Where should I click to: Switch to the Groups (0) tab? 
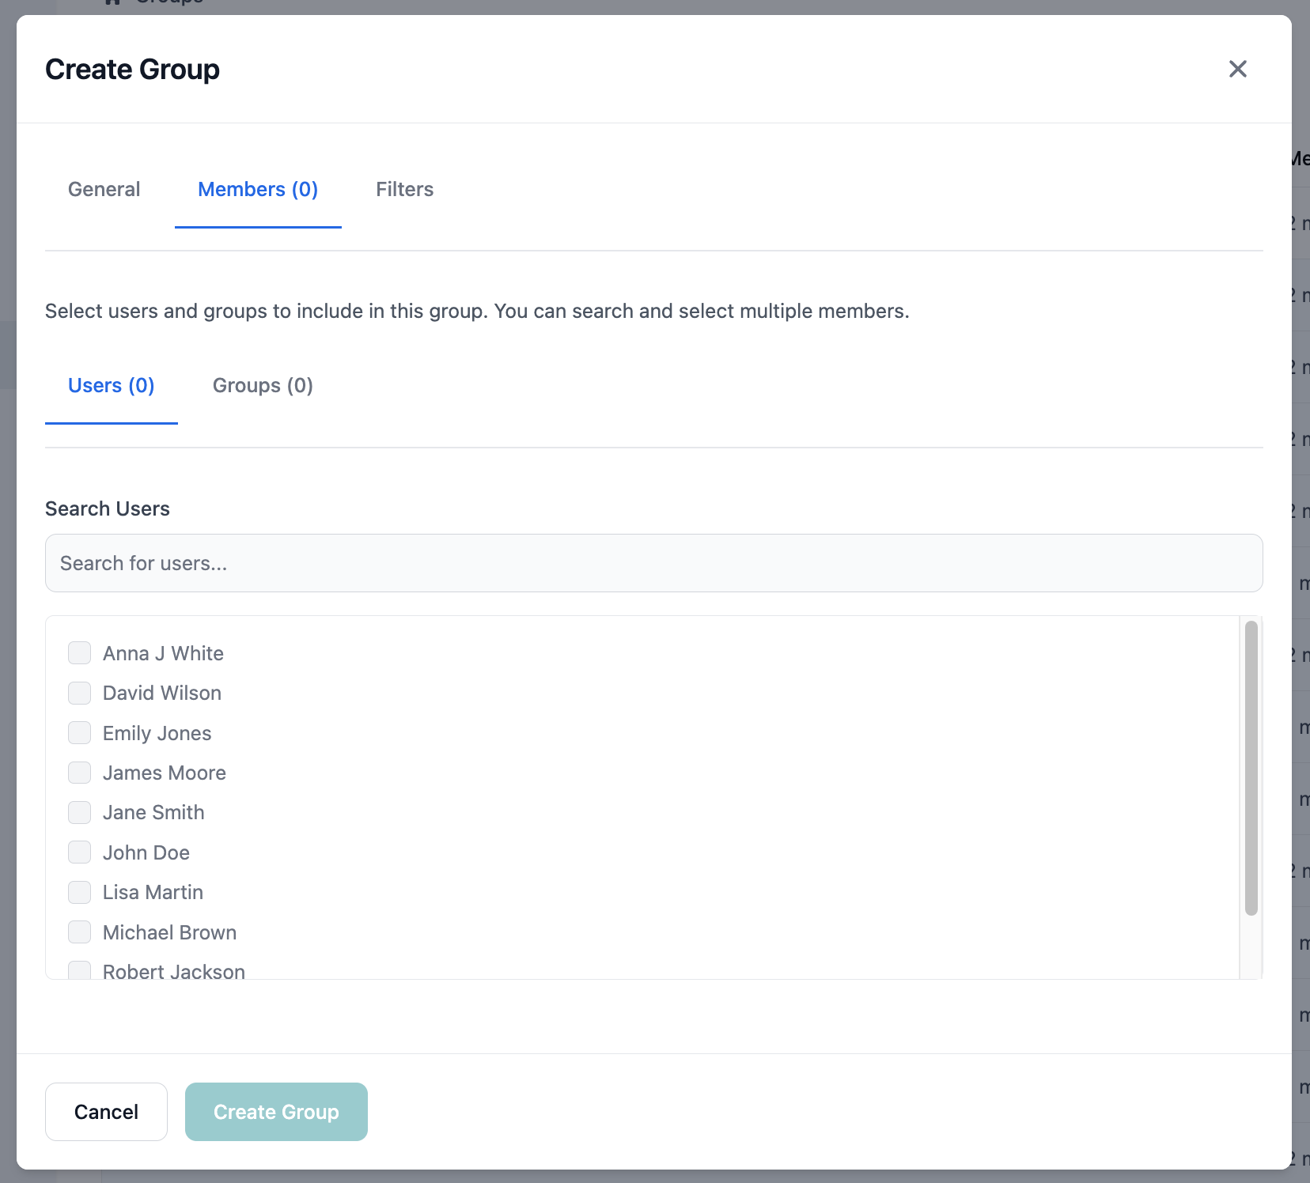pos(262,385)
